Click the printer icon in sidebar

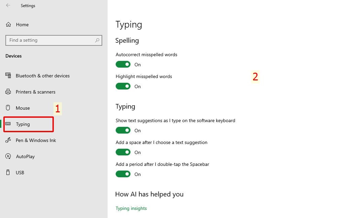coord(8,92)
